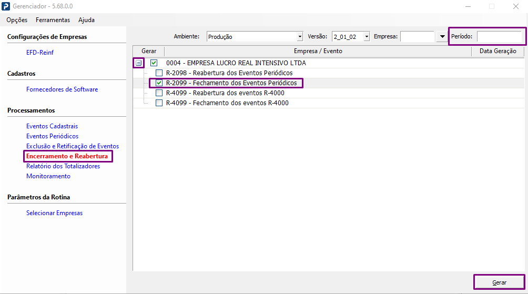Tick R-4099 Fechamento dos eventos R-4000
This screenshot has height=294, width=528.
pyautogui.click(x=159, y=103)
